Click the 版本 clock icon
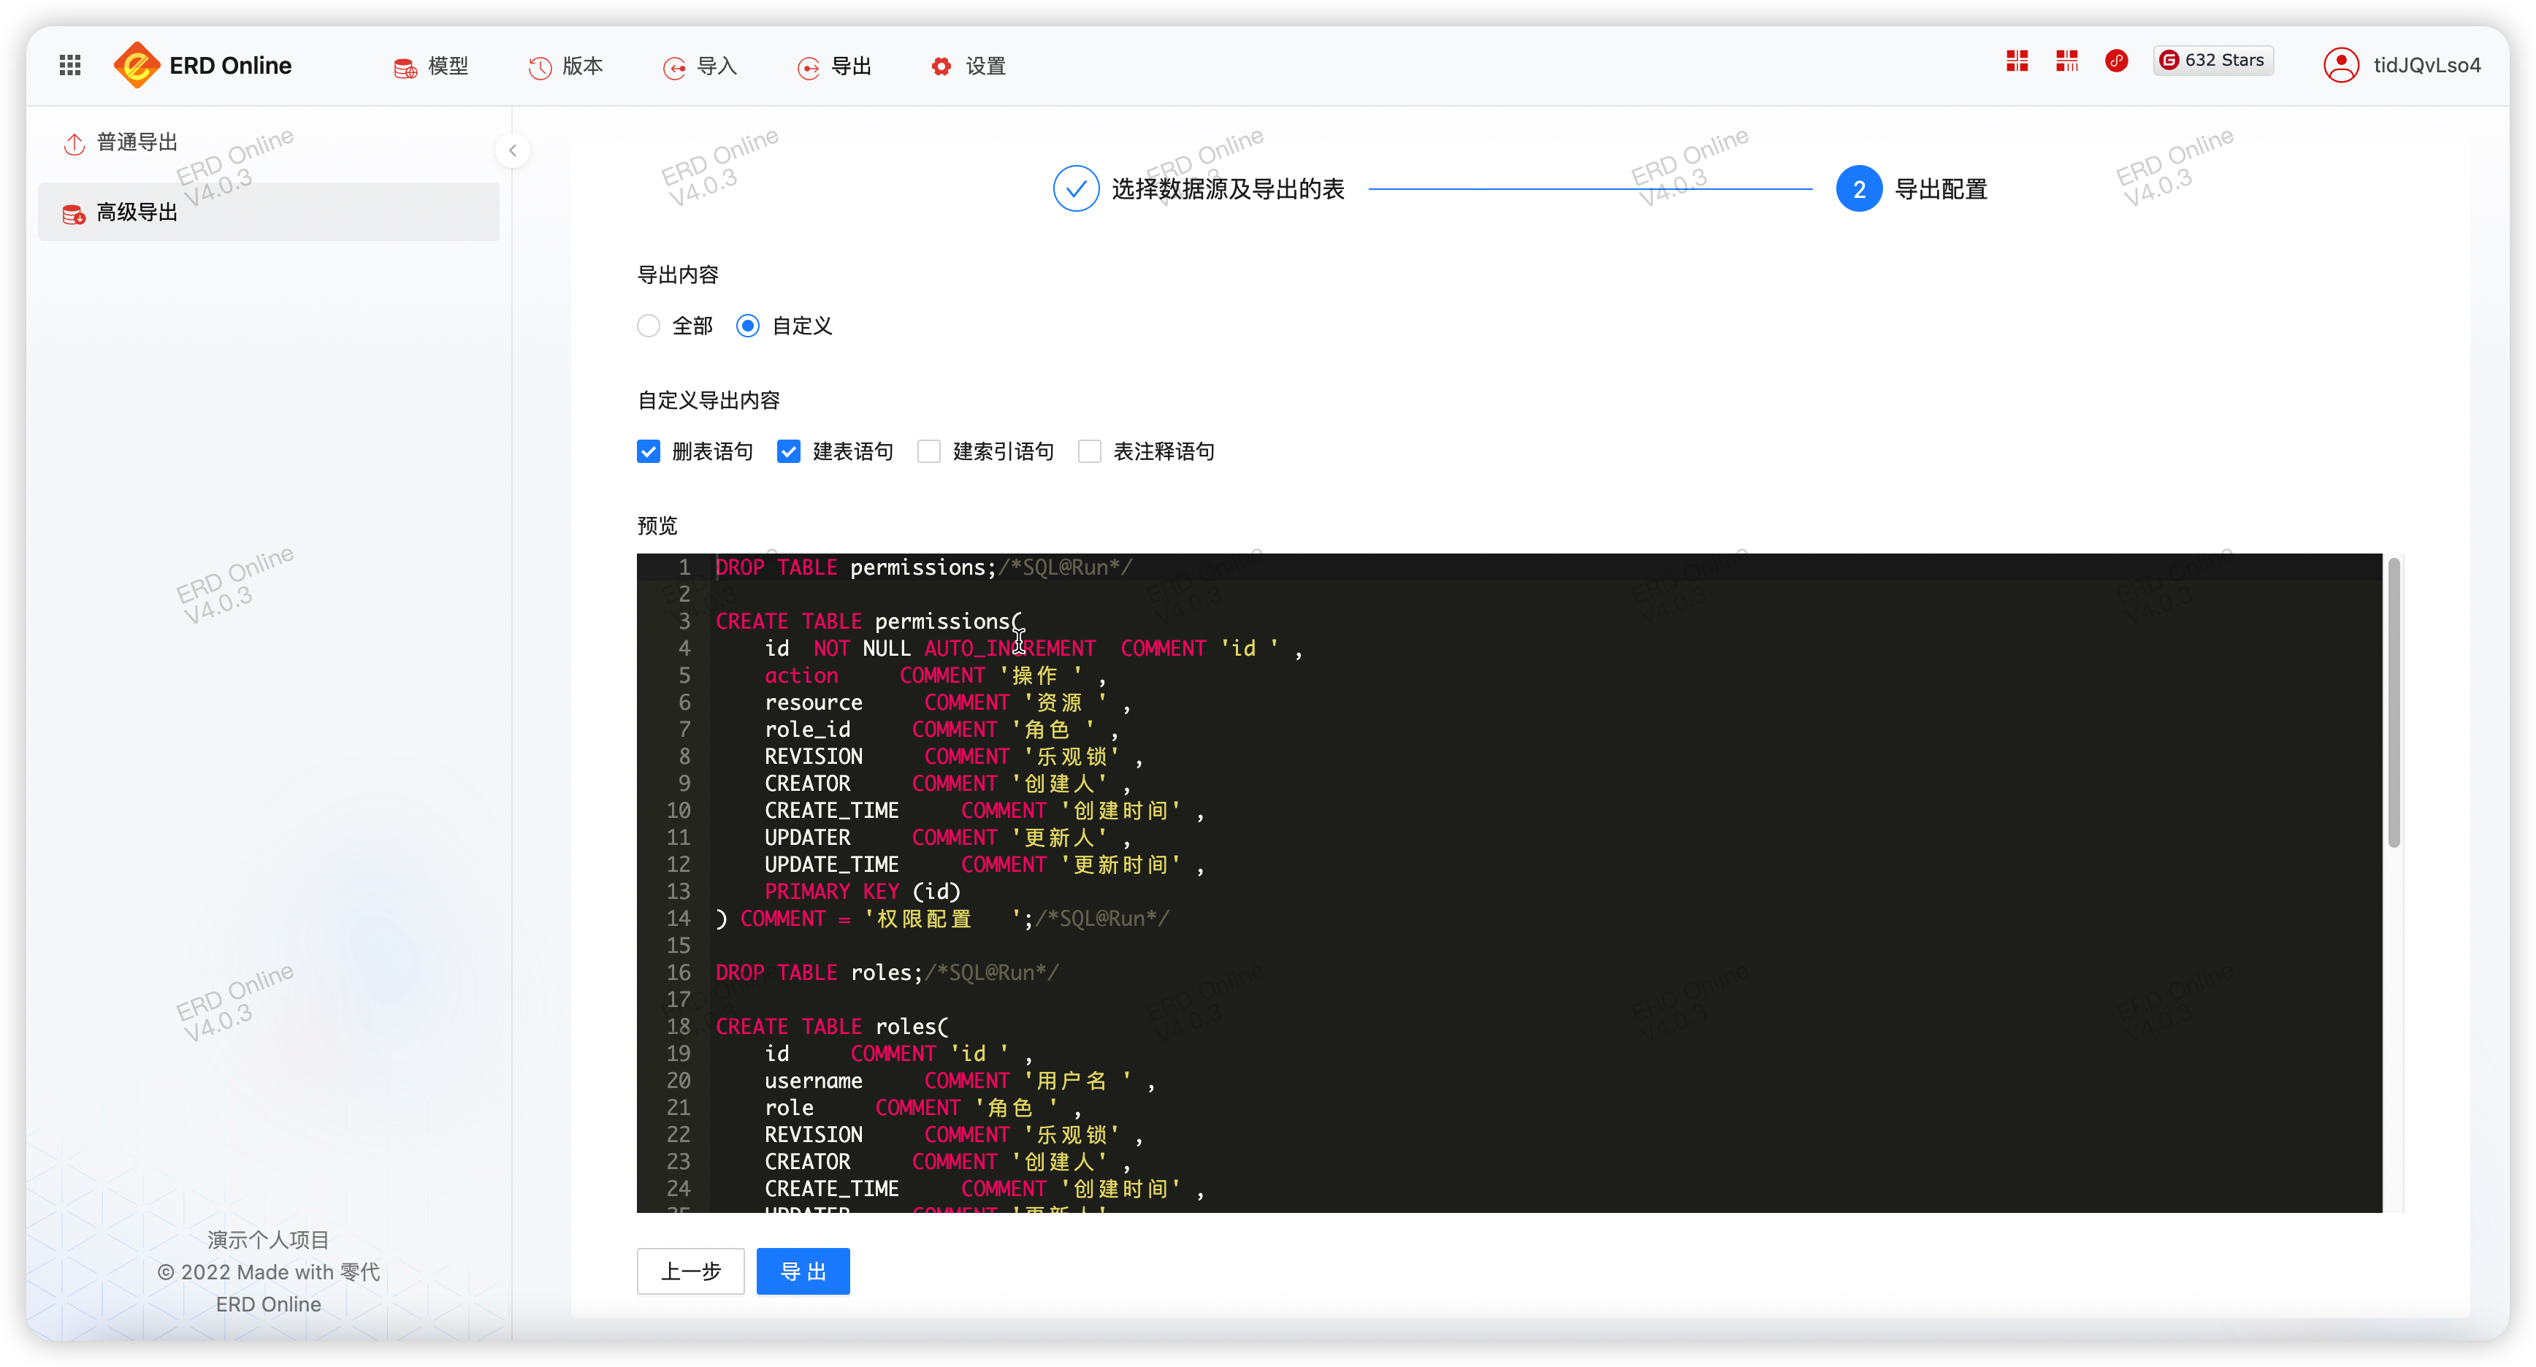Screen dimensions: 2536x1367 (540, 67)
